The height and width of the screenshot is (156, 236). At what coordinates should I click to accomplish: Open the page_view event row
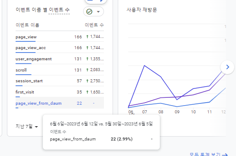coord(60,37)
